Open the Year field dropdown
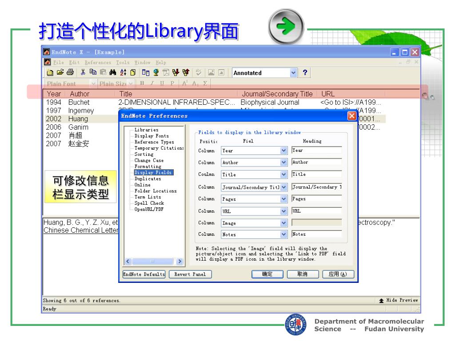 point(283,151)
